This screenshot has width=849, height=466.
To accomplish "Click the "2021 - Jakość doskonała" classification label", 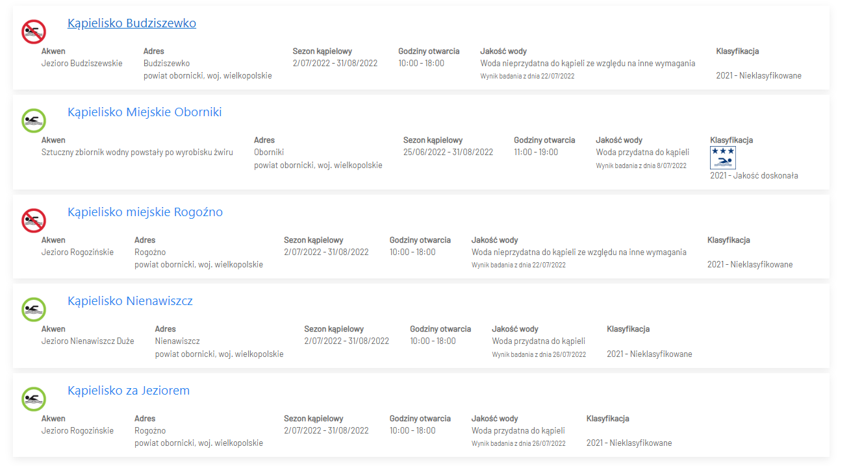I will 754,176.
